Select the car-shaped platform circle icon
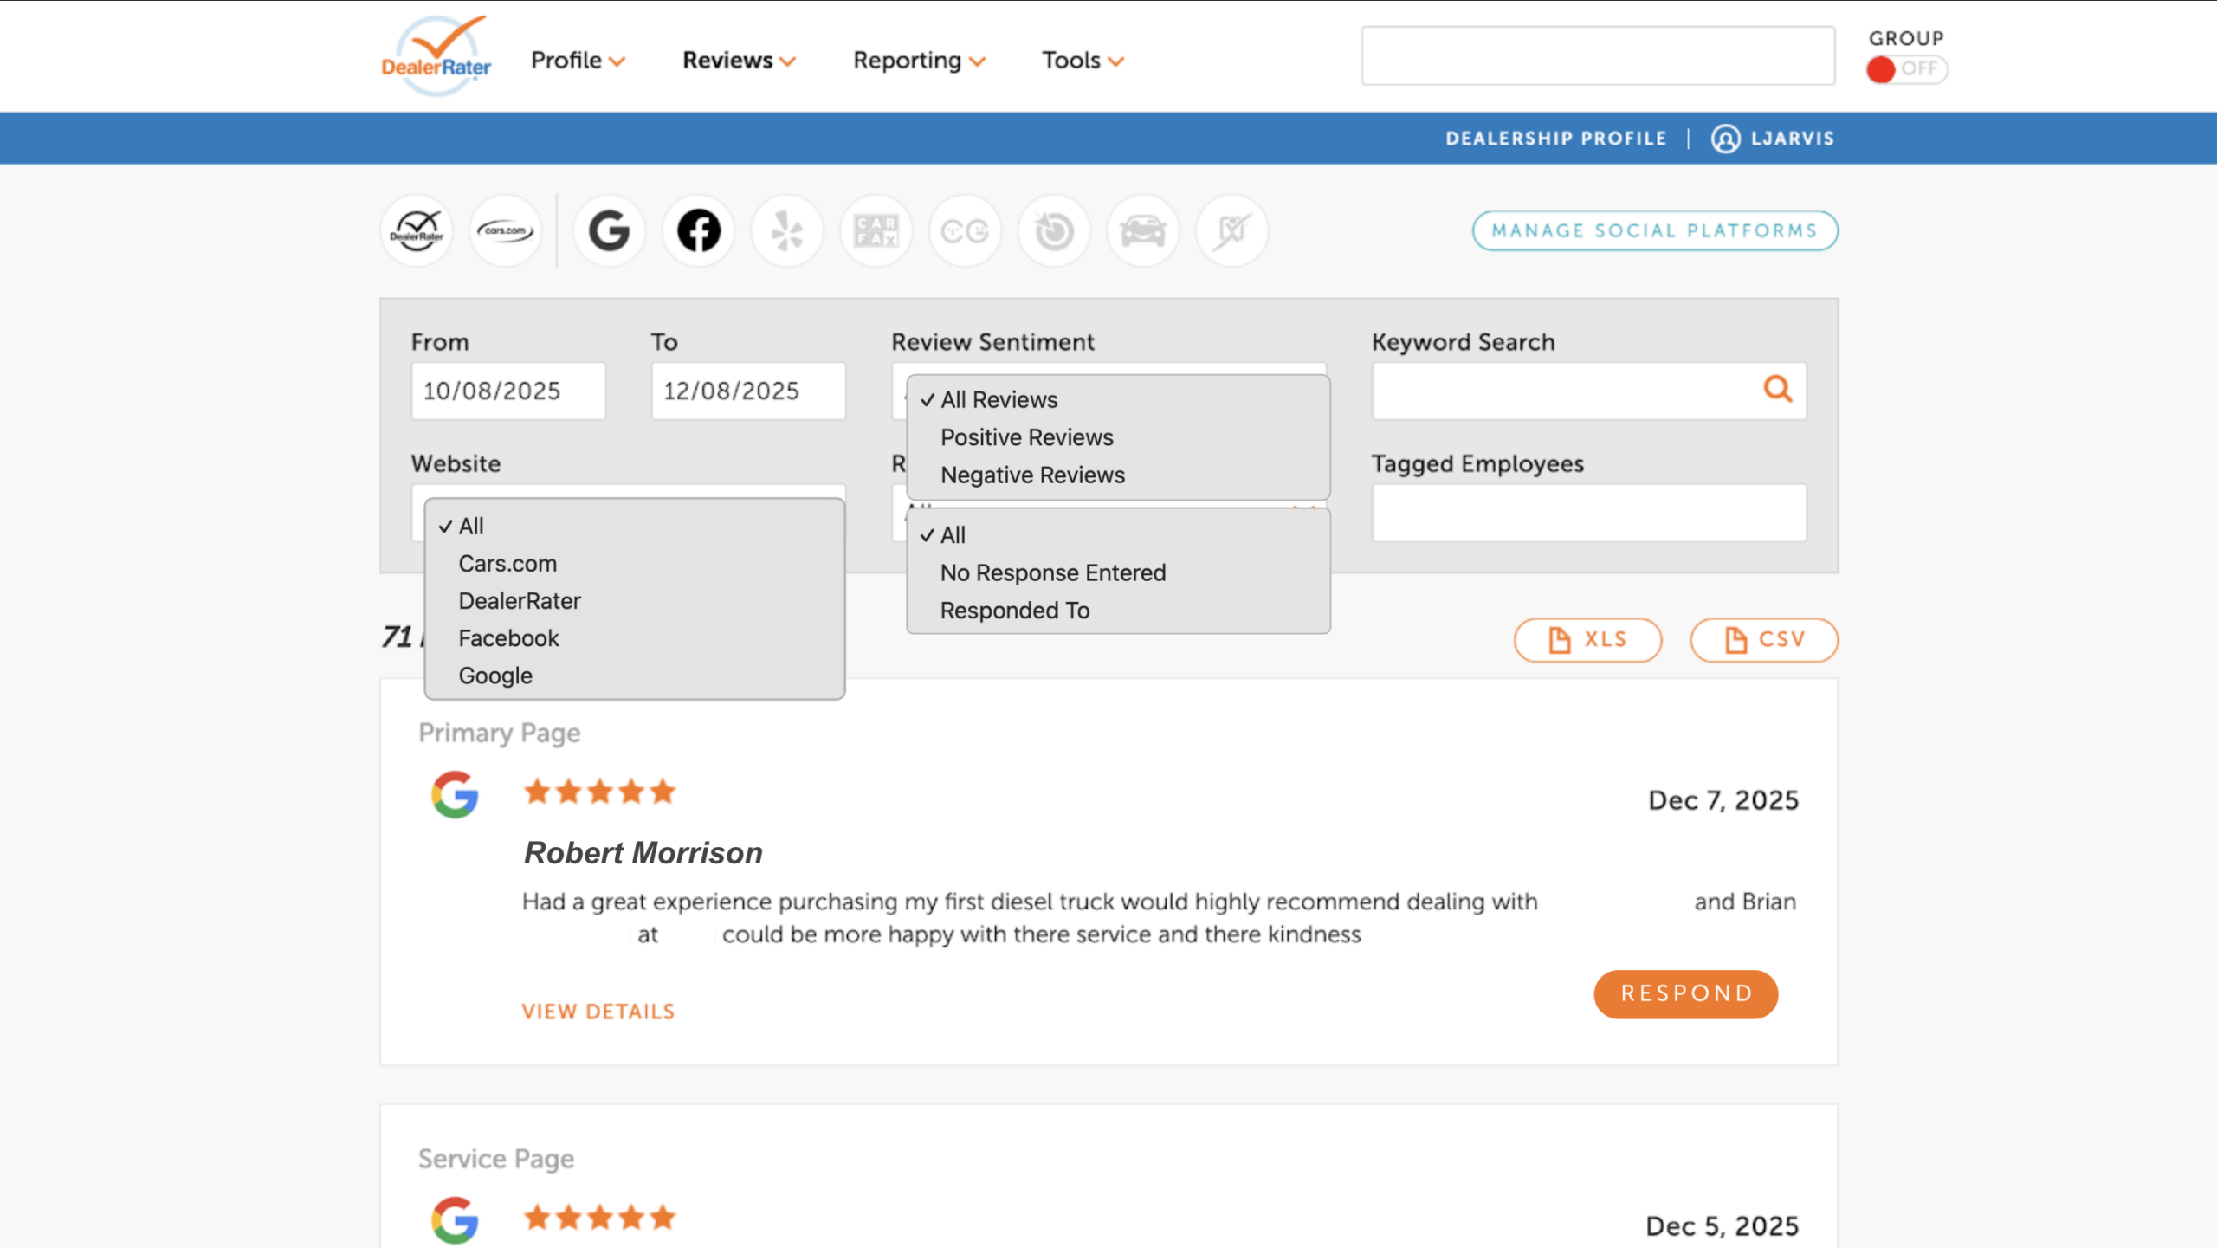This screenshot has width=2217, height=1248. click(x=1143, y=231)
